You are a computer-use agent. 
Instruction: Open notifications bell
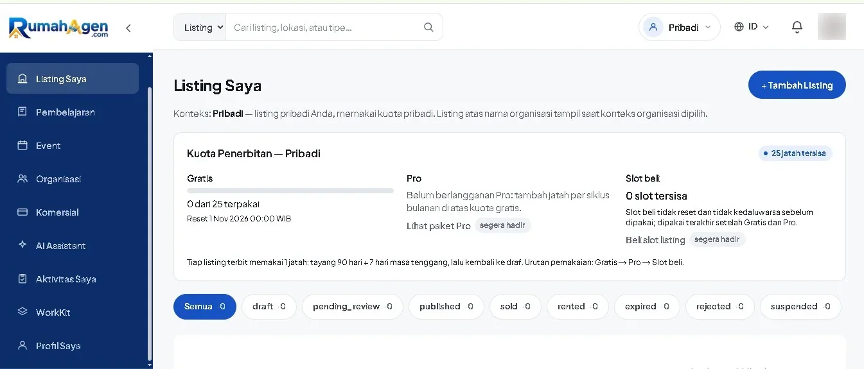pyautogui.click(x=797, y=27)
